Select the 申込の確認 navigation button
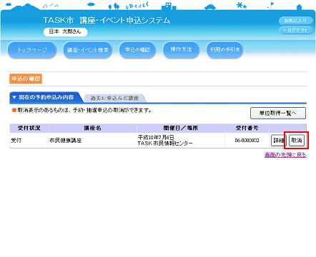This screenshot has width=316, height=257. (x=137, y=50)
